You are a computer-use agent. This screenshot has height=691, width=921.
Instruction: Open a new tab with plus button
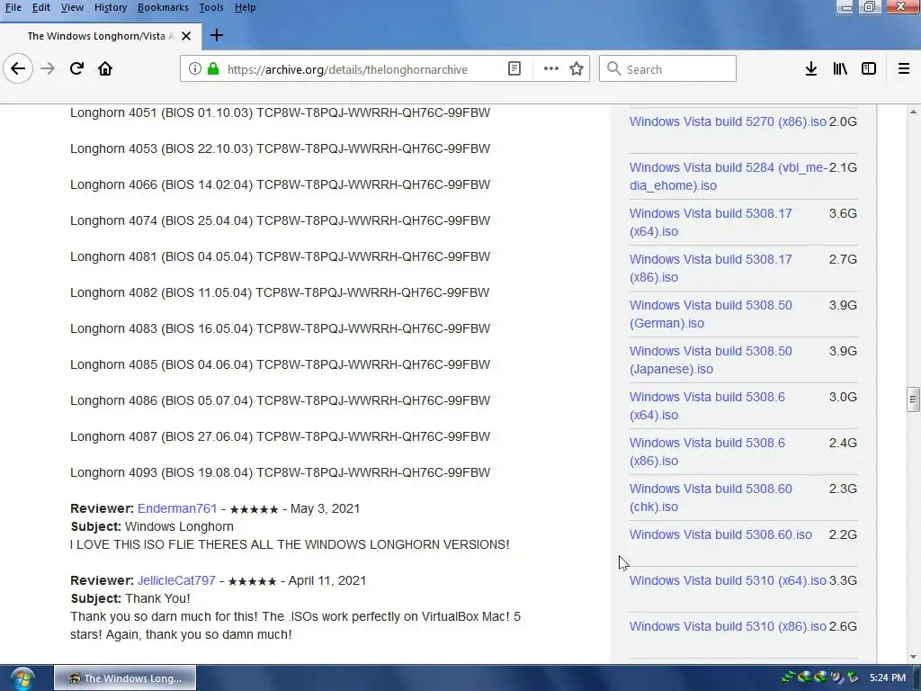pyautogui.click(x=216, y=35)
